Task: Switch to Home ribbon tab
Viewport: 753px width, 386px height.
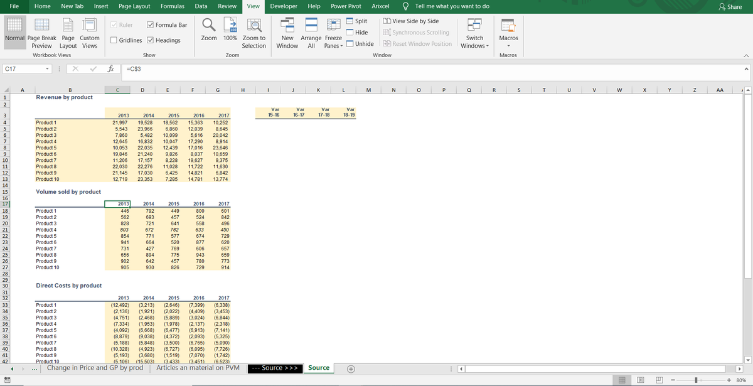Action: pos(43,6)
